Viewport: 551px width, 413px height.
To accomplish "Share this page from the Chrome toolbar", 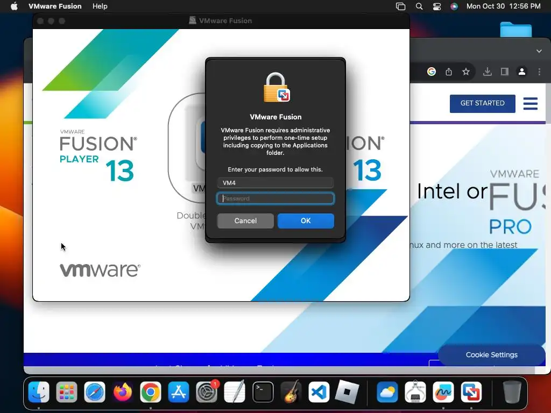I will point(449,72).
